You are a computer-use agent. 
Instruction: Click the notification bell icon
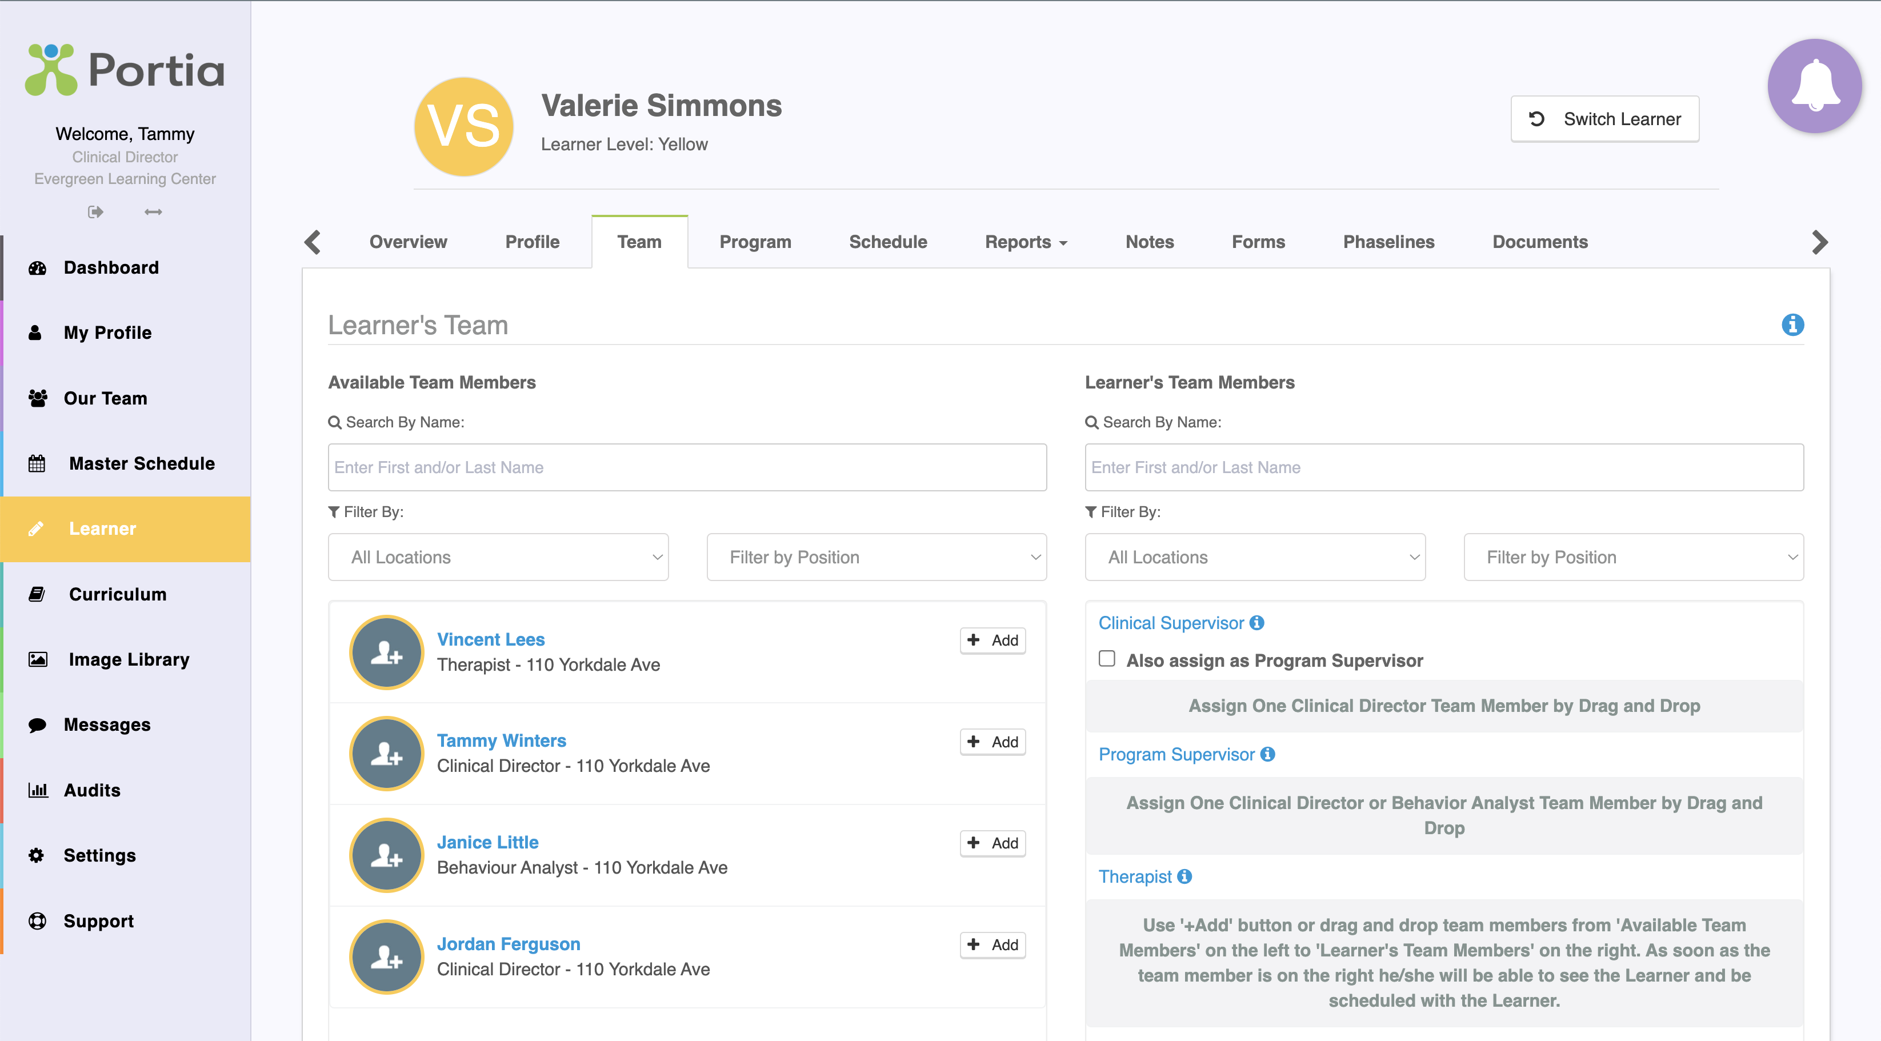[1814, 86]
